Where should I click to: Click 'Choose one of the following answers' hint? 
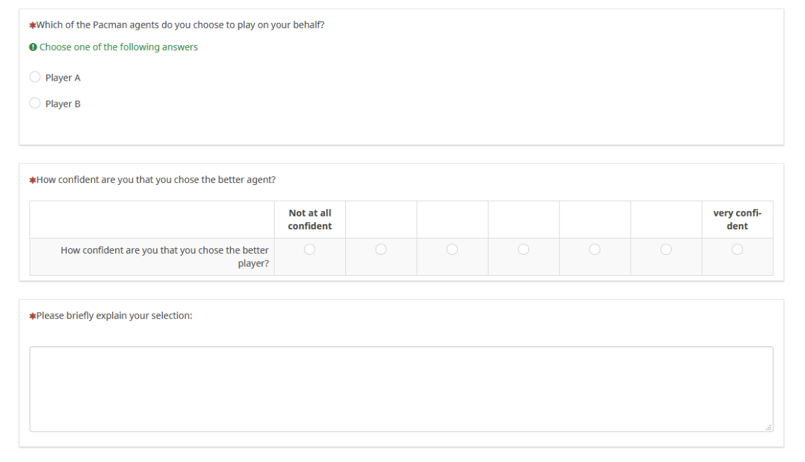click(x=118, y=47)
